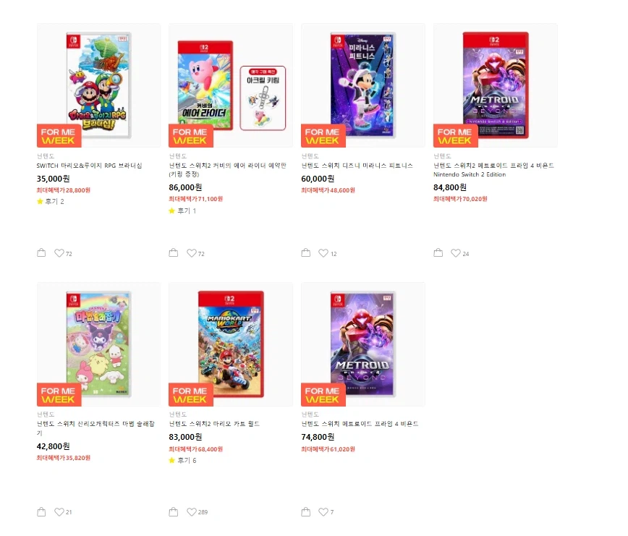The image size is (628, 536).
Task: Add Disney Illusion Fitness to cart
Action: coord(306,253)
